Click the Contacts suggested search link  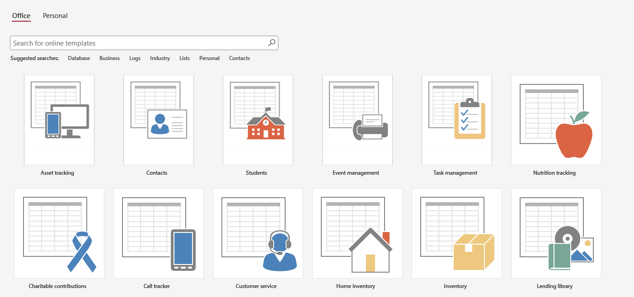pyautogui.click(x=240, y=58)
